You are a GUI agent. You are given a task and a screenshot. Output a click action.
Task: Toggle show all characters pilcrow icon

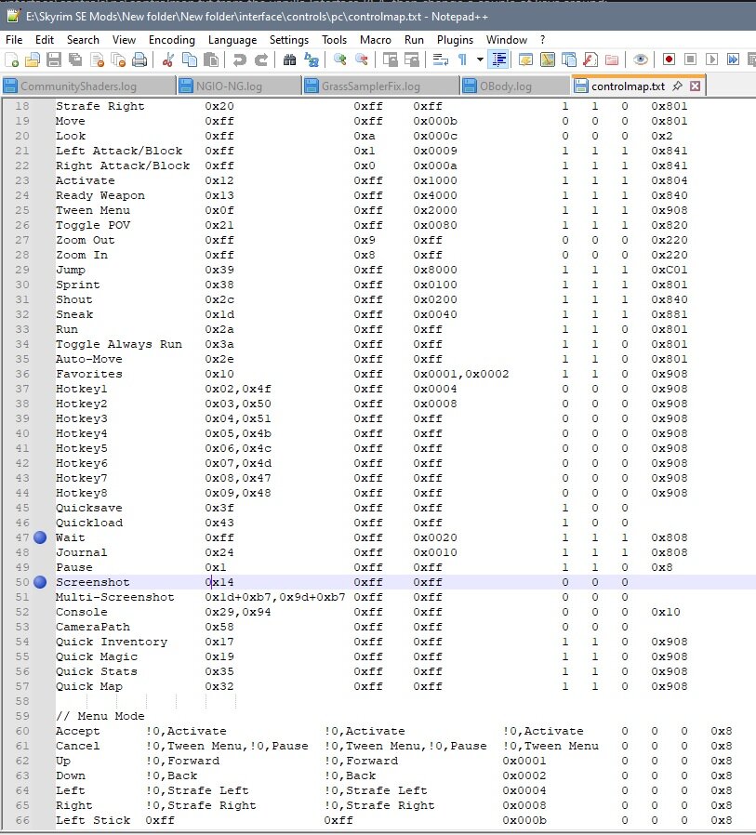(x=462, y=60)
